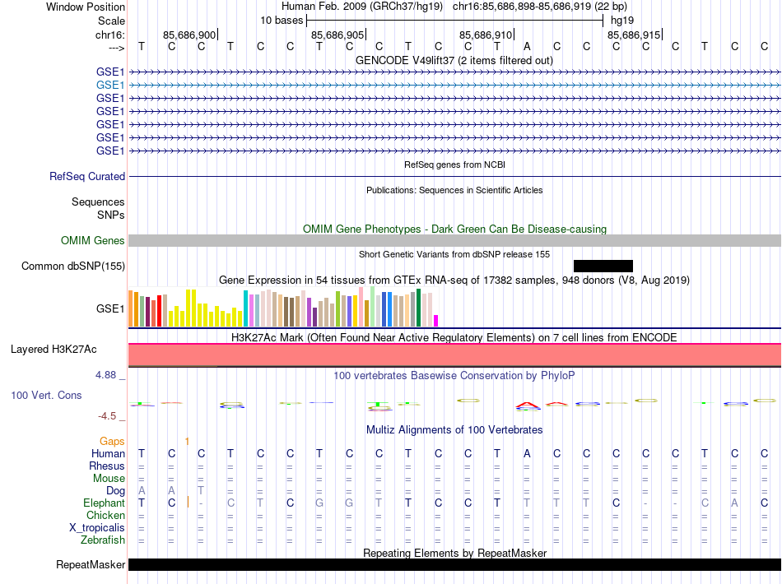Click the Layered H3K27Ac track label
Screen dimensions: 782x584
coord(54,350)
